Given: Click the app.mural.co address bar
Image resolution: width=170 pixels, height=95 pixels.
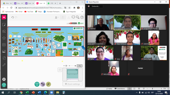Looking at the screenshot, I should 40,8.
